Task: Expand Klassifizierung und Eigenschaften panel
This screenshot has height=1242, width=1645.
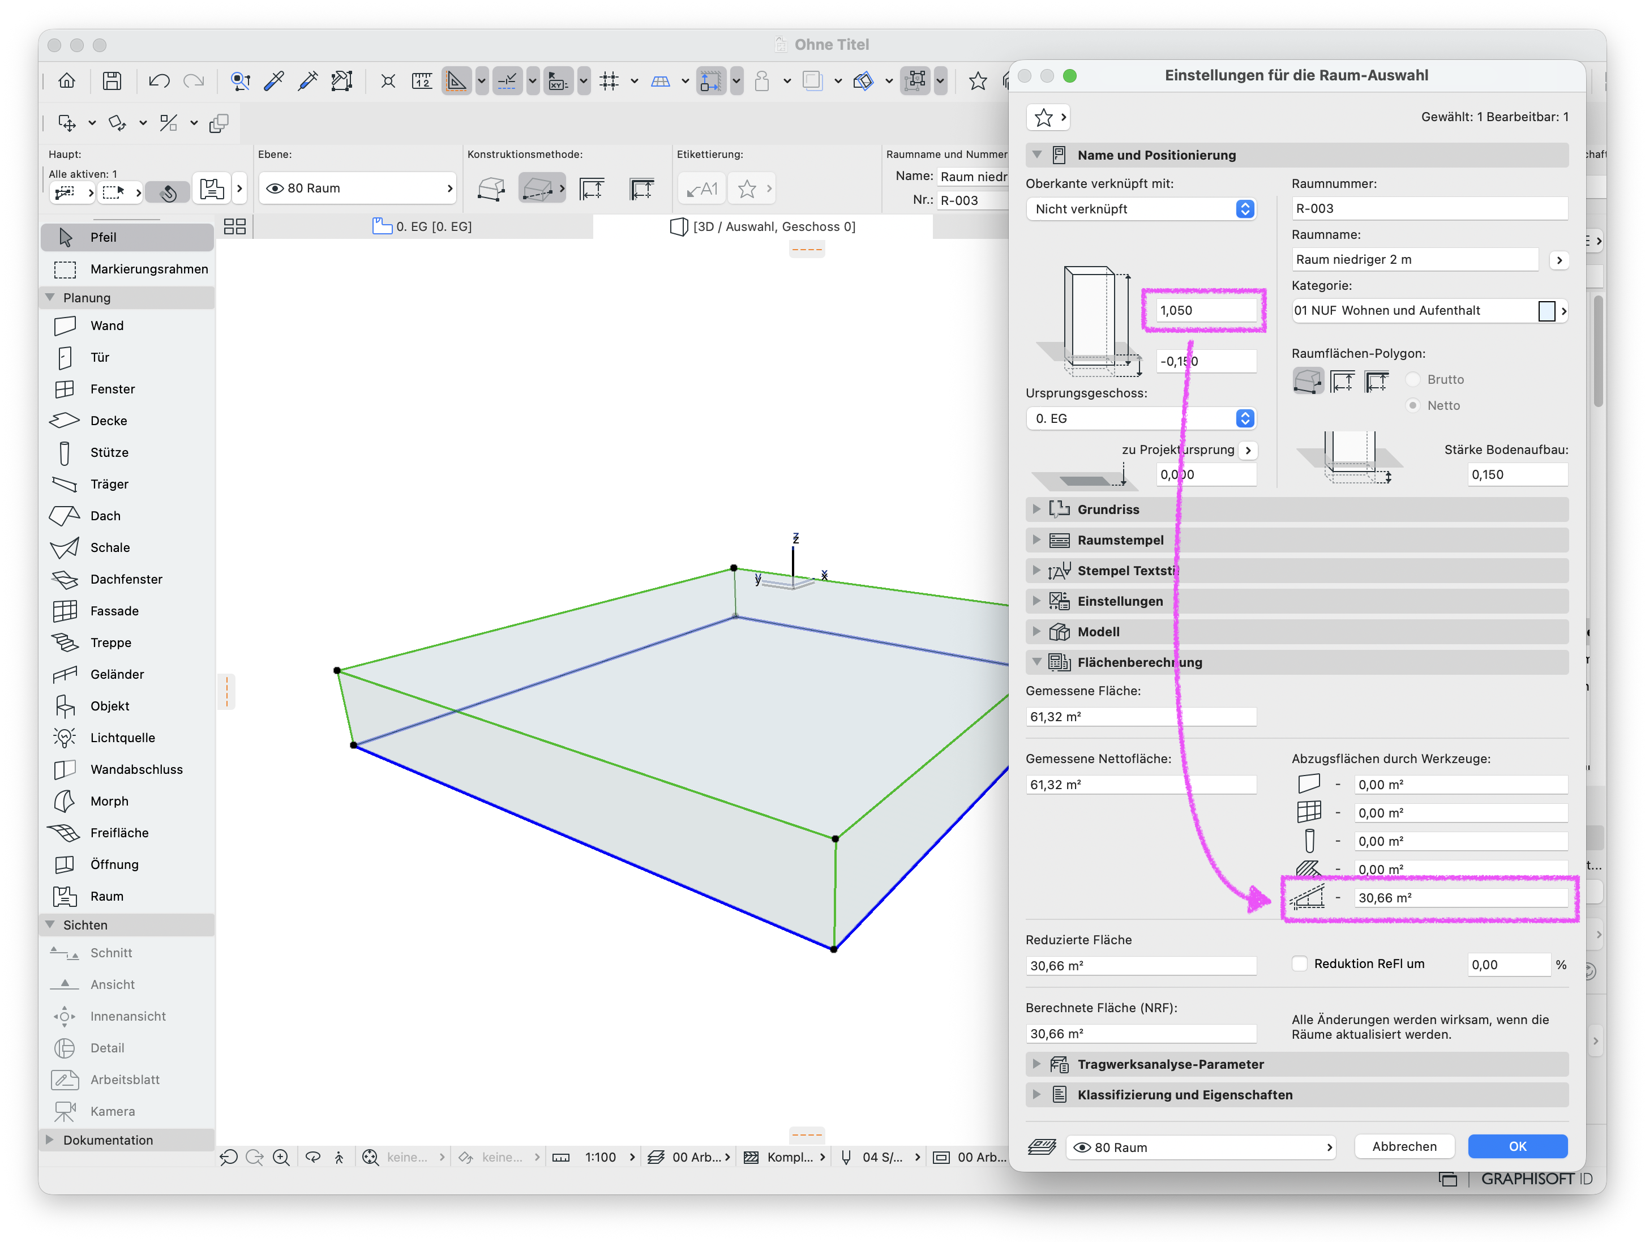Action: [x=1296, y=1095]
